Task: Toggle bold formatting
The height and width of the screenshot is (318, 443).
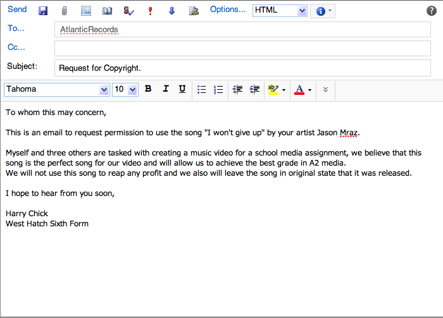Action: coord(148,89)
